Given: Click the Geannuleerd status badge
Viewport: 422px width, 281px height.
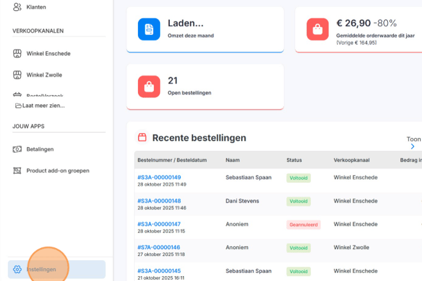Looking at the screenshot, I should 304,225.
